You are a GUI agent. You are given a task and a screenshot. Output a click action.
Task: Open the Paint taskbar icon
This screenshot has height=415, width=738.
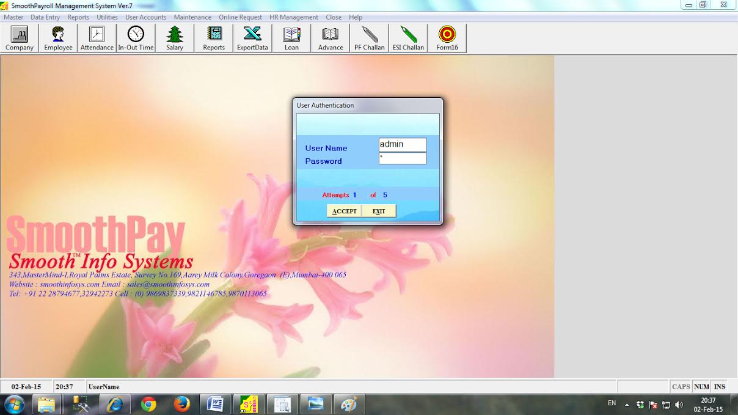click(x=349, y=404)
